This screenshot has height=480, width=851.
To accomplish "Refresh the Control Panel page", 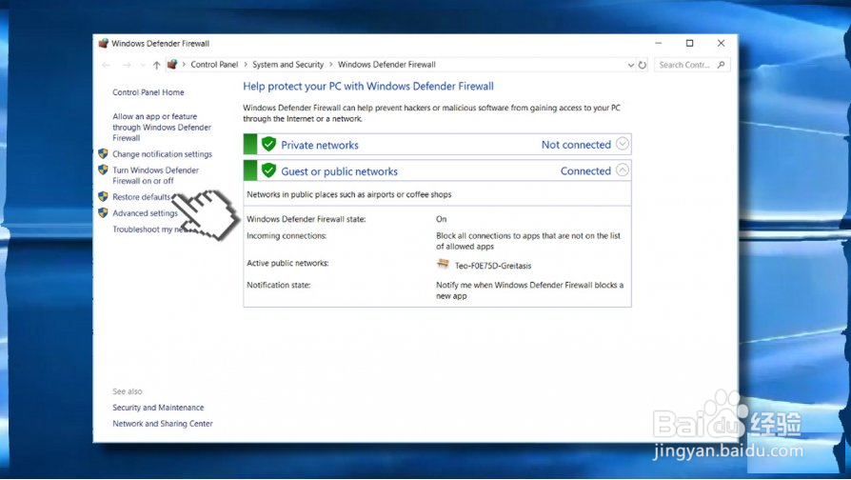I will point(643,65).
